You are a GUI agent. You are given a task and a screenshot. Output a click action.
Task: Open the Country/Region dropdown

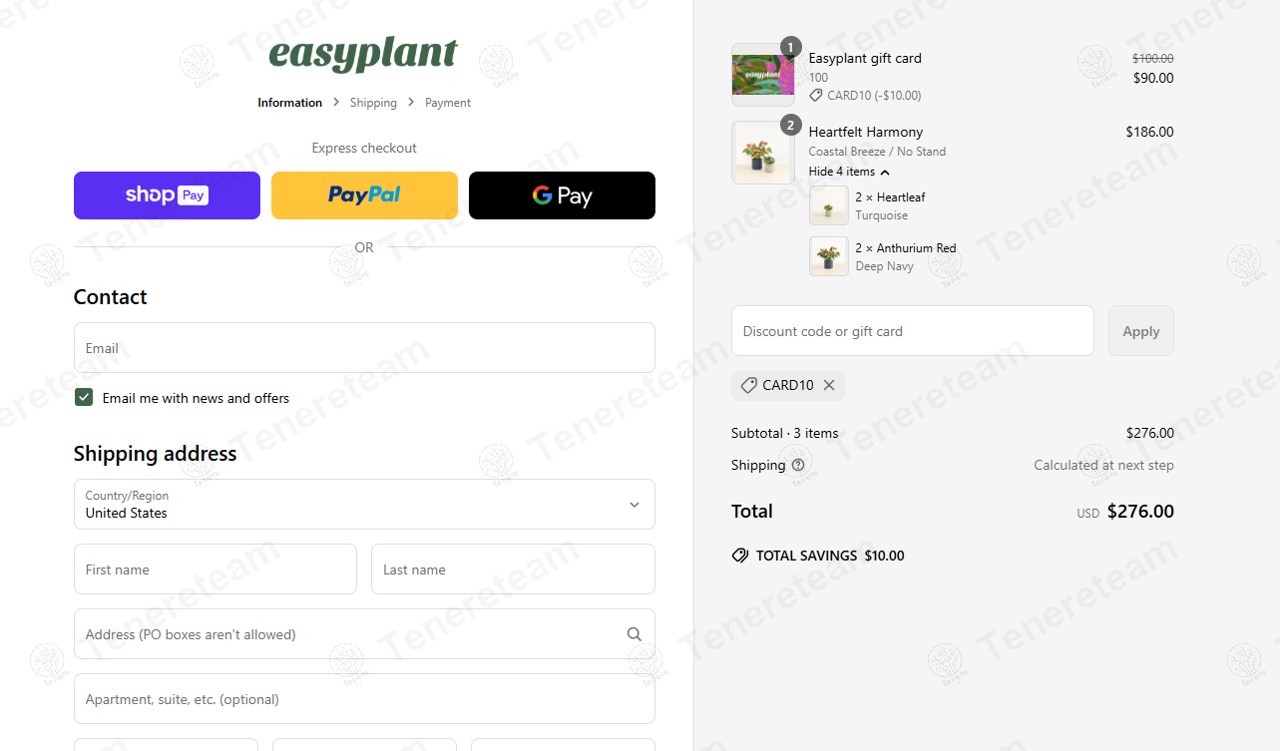364,505
